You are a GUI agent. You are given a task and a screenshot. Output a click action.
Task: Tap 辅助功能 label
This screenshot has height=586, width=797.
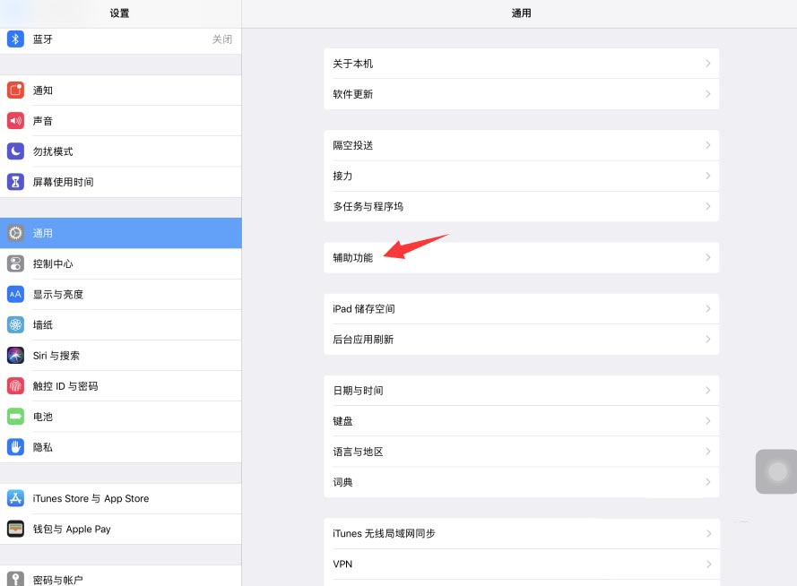(352, 257)
